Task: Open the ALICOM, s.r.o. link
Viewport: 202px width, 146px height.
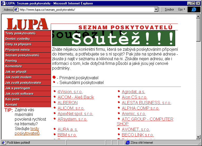Action: tap(71, 108)
